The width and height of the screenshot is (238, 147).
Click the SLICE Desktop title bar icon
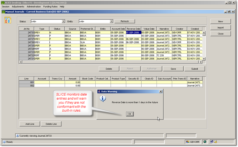pyautogui.click(x=3, y=2)
